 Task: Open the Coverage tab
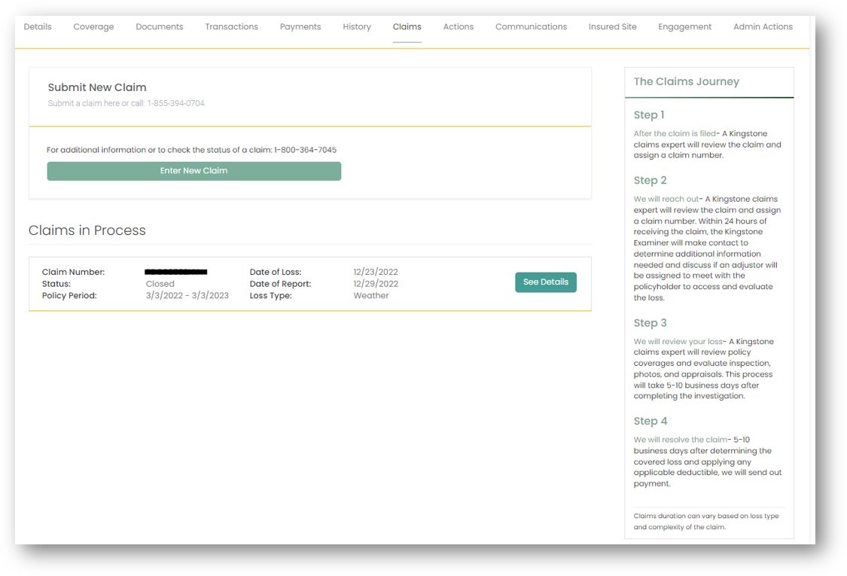tap(93, 26)
